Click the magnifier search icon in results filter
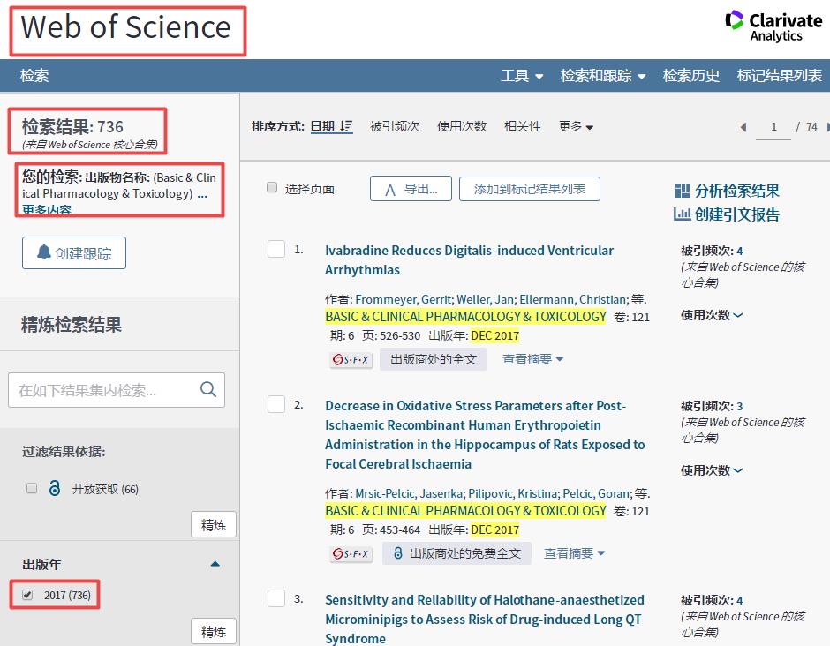Image resolution: width=830 pixels, height=646 pixels. 208,390
